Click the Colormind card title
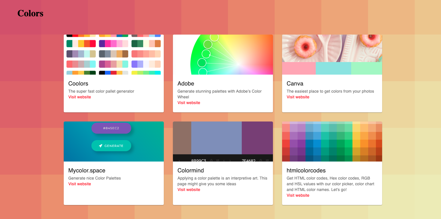The image size is (441, 219). (x=191, y=170)
